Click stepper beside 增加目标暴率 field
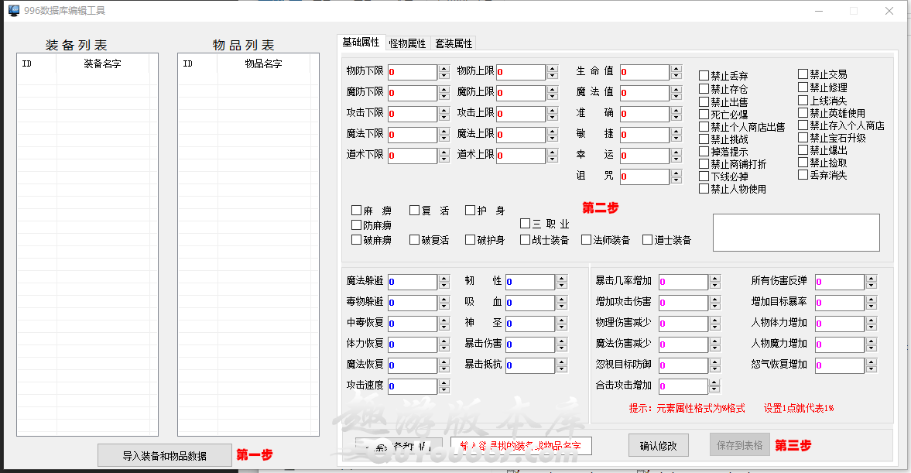Image resolution: width=911 pixels, height=473 pixels. 872,303
